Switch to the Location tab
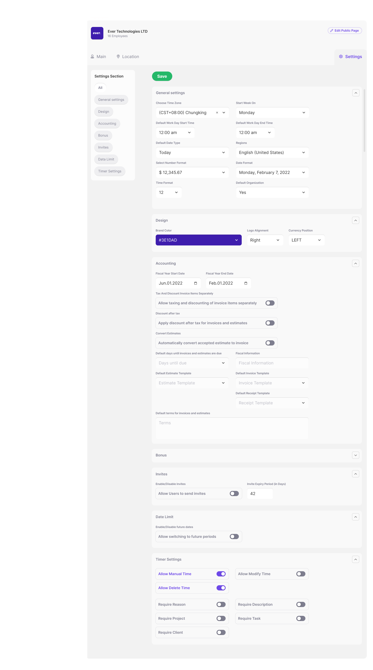373x670 pixels. point(128,57)
